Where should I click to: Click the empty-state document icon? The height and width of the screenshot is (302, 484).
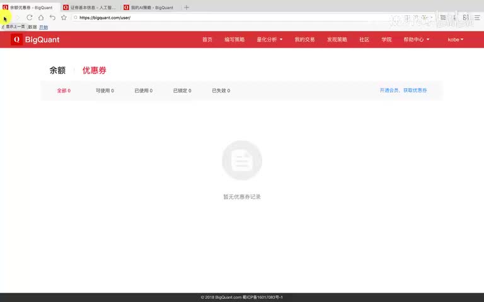(242, 160)
